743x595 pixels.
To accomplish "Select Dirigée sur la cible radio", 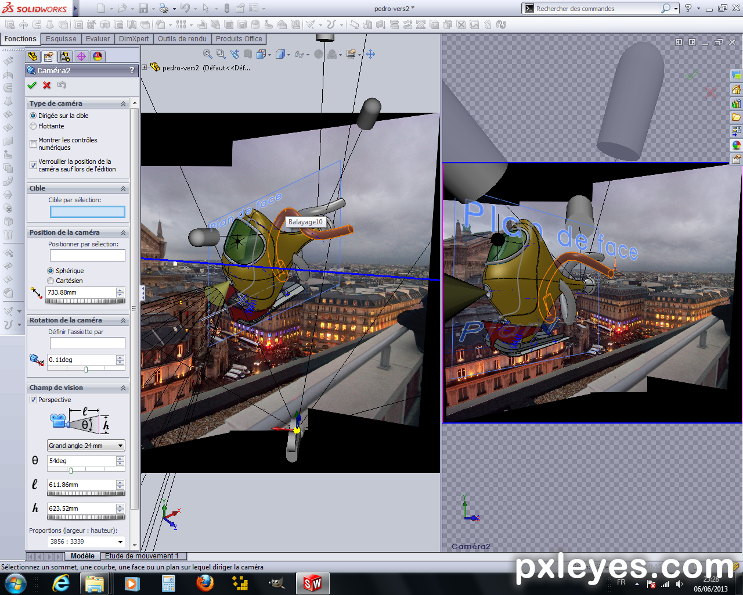I will [33, 116].
